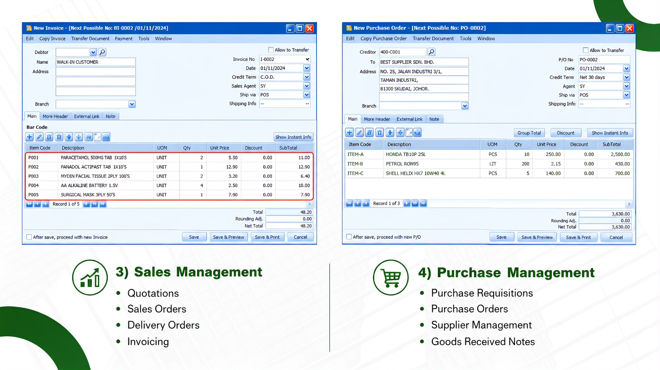The height and width of the screenshot is (370, 660).
Task: Open the Invoice Date dropdown
Action: (307, 68)
